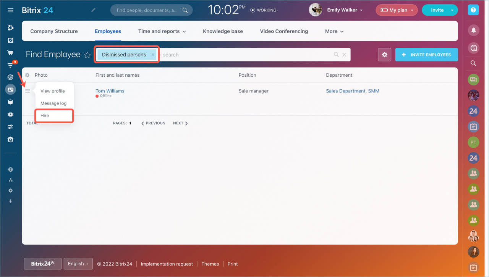
Task: Open the cart icon in left sidebar
Action: pos(10,53)
